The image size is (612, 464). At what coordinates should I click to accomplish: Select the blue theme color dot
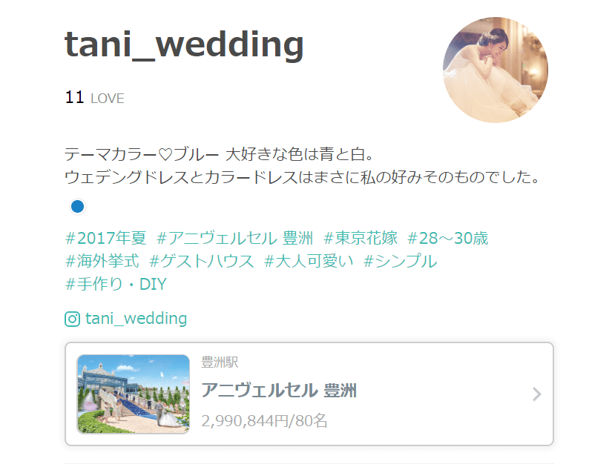tap(77, 206)
